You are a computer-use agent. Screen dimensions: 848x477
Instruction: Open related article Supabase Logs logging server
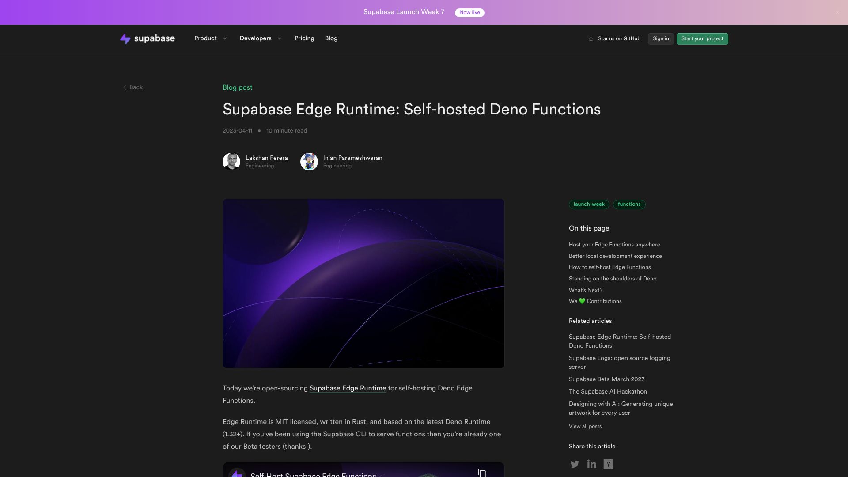[620, 363]
